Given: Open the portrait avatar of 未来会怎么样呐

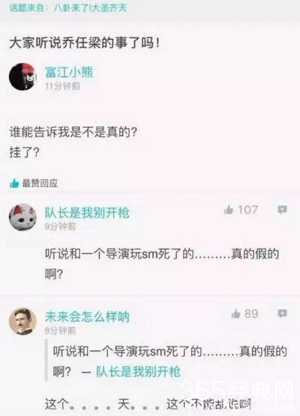Looking at the screenshot, I should tap(23, 321).
